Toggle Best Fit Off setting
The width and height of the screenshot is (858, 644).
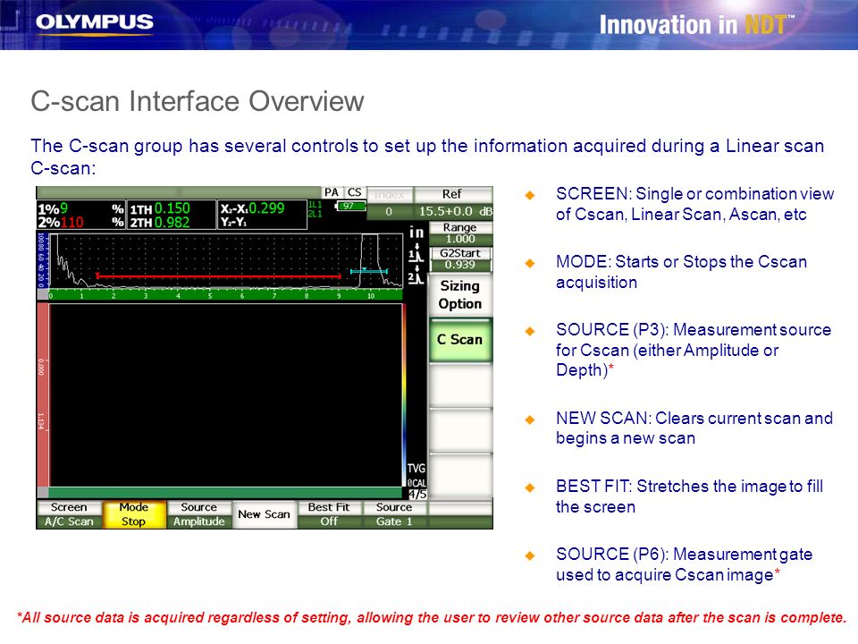(x=329, y=514)
